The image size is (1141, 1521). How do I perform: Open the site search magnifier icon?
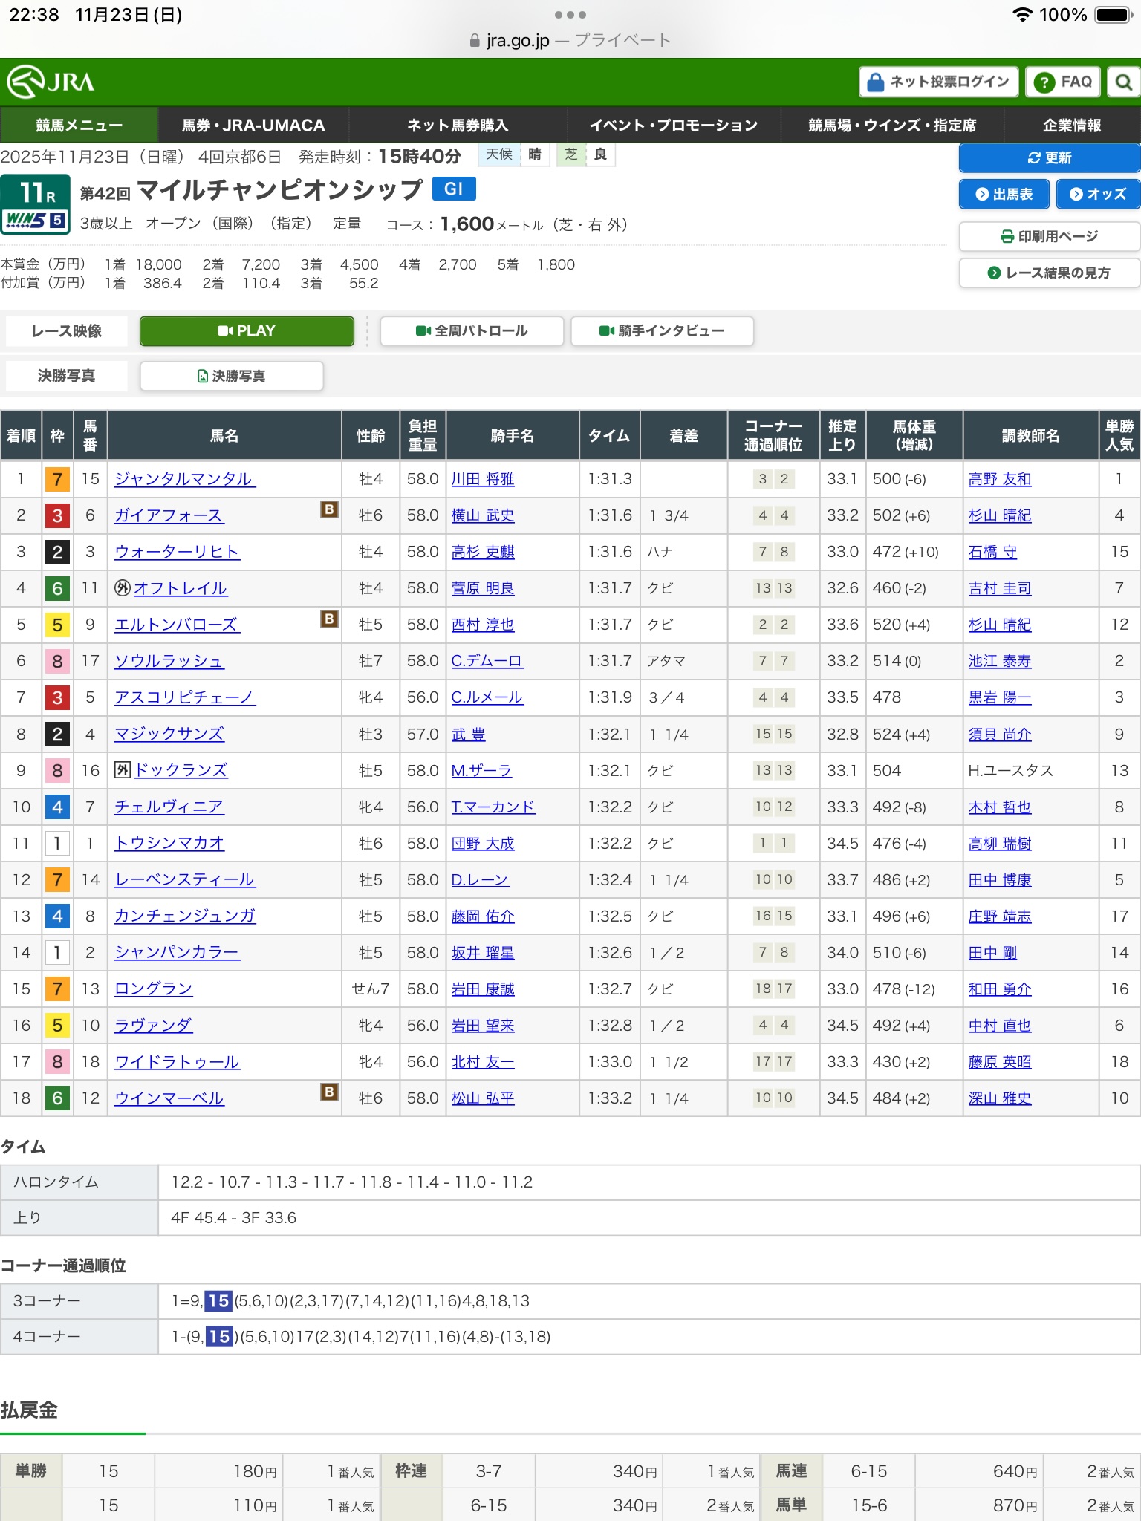tap(1123, 82)
